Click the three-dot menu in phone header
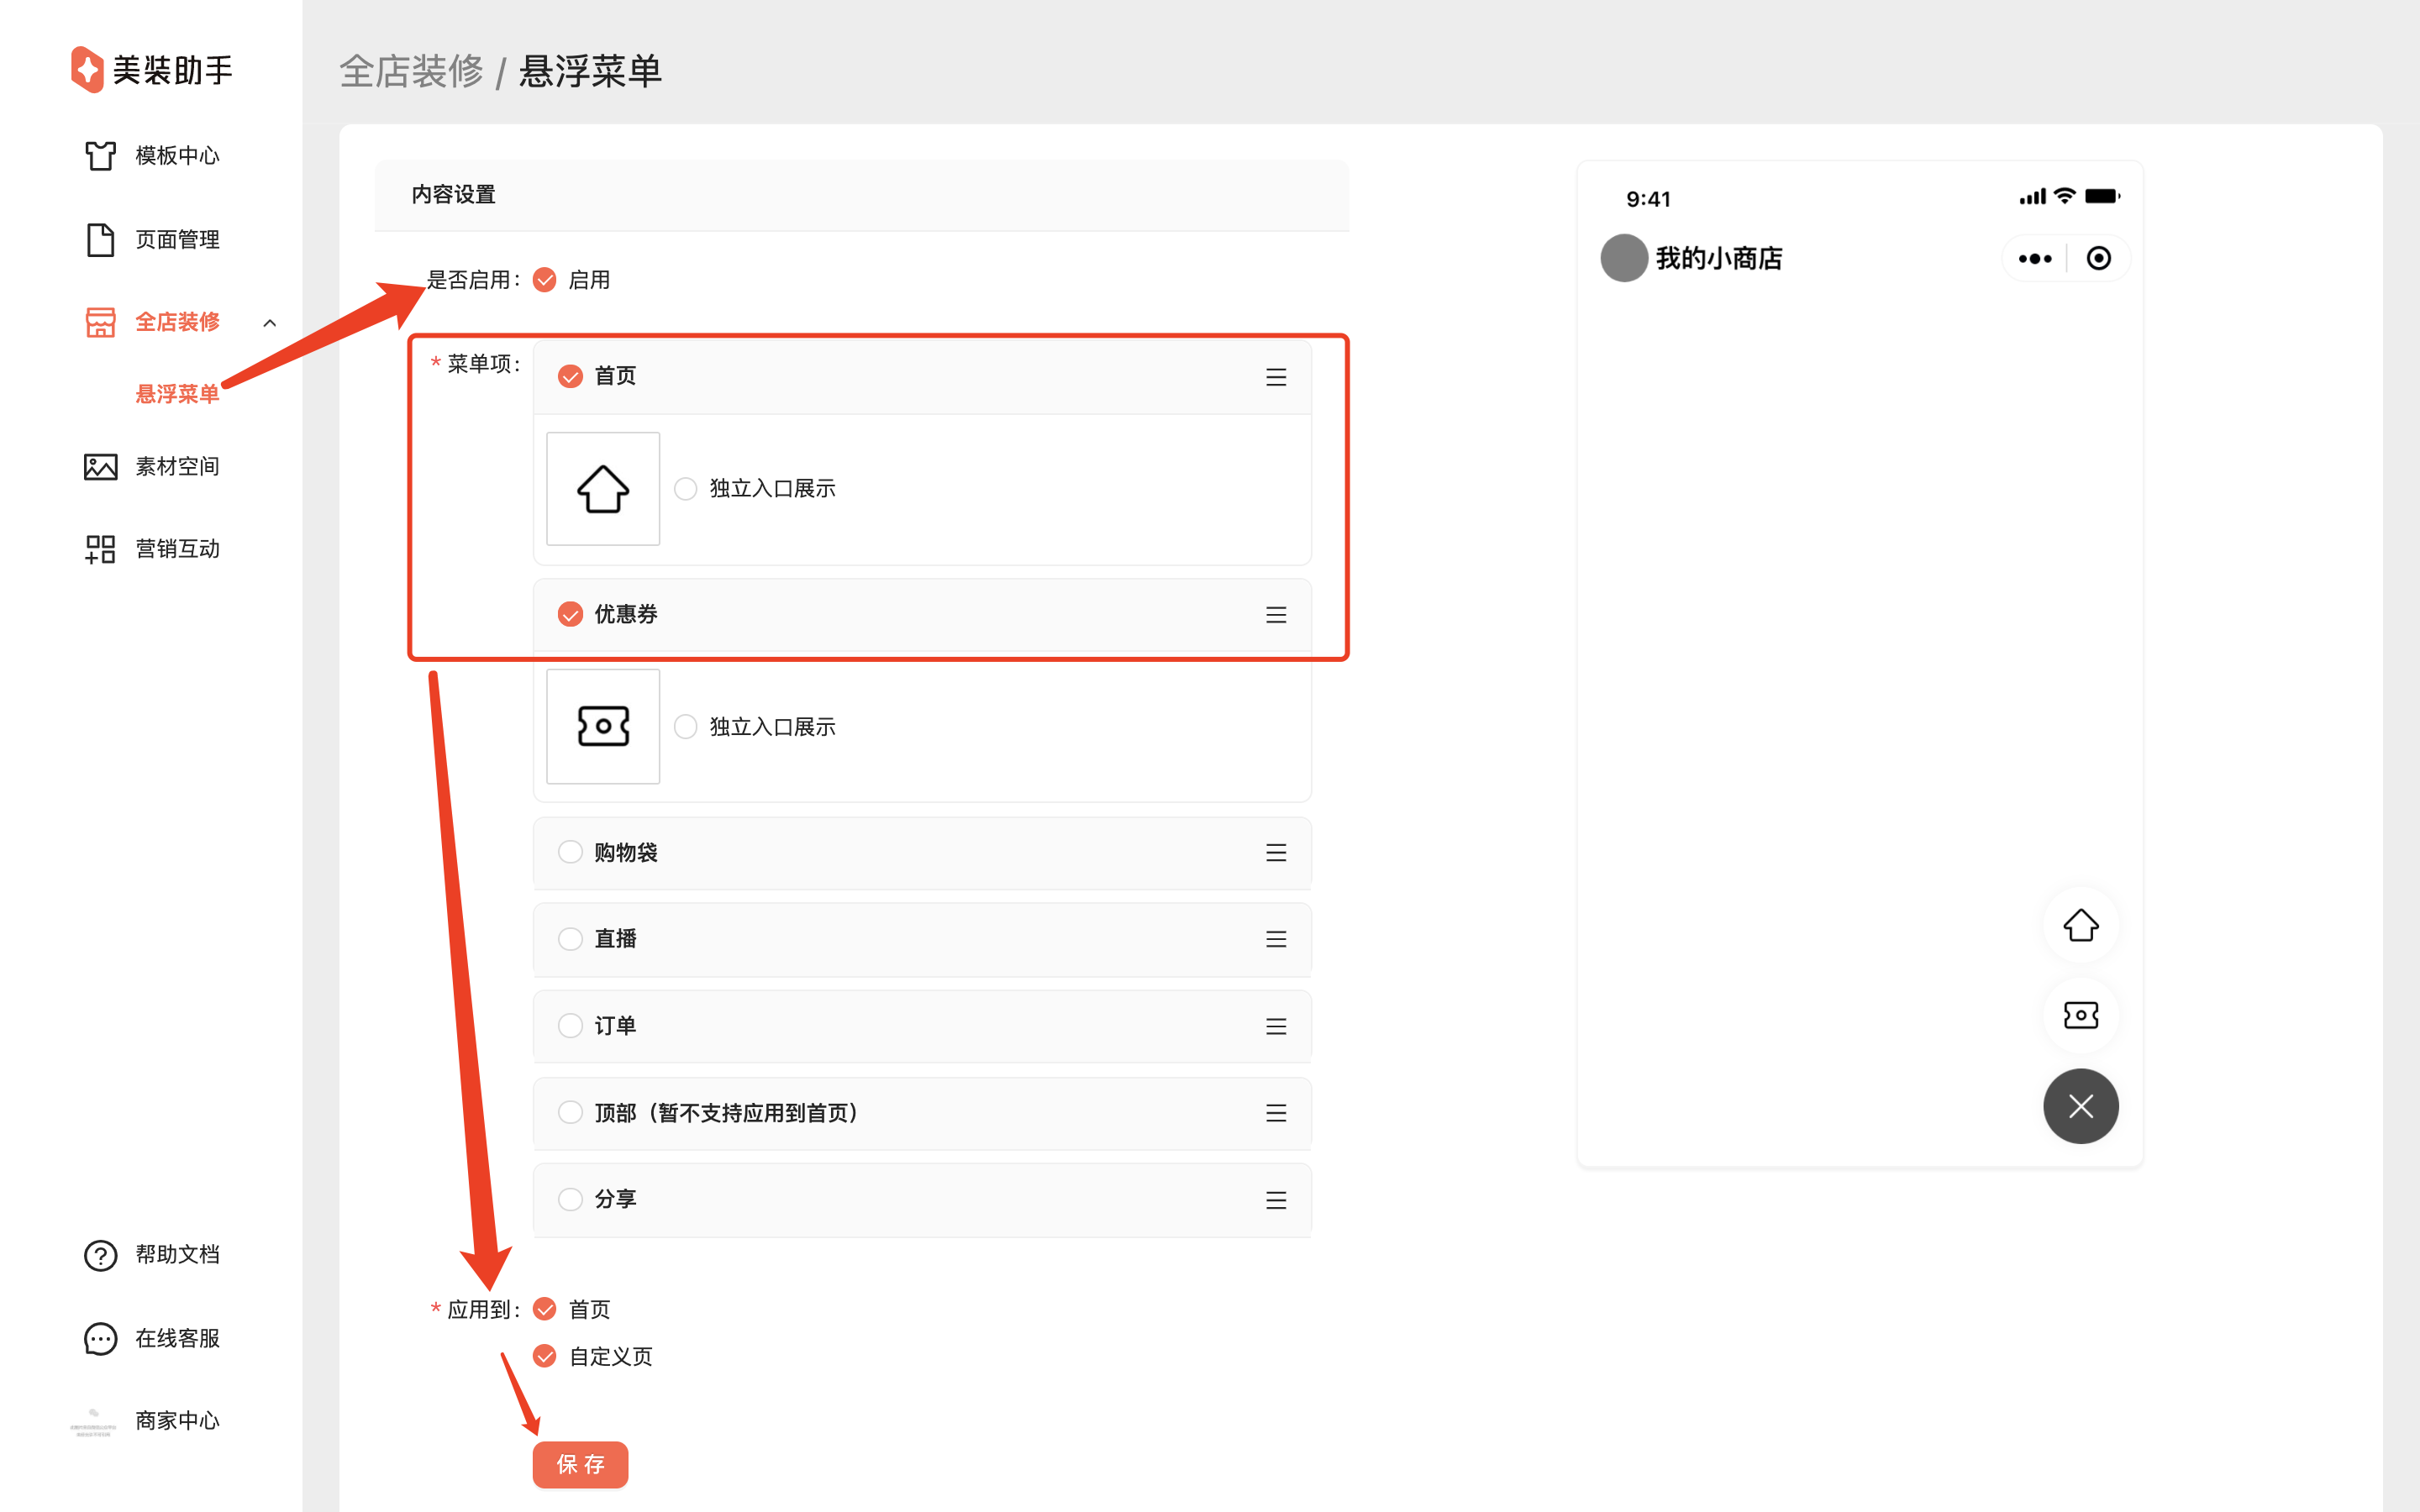Screen dimensions: 2420x1512 [2034, 259]
